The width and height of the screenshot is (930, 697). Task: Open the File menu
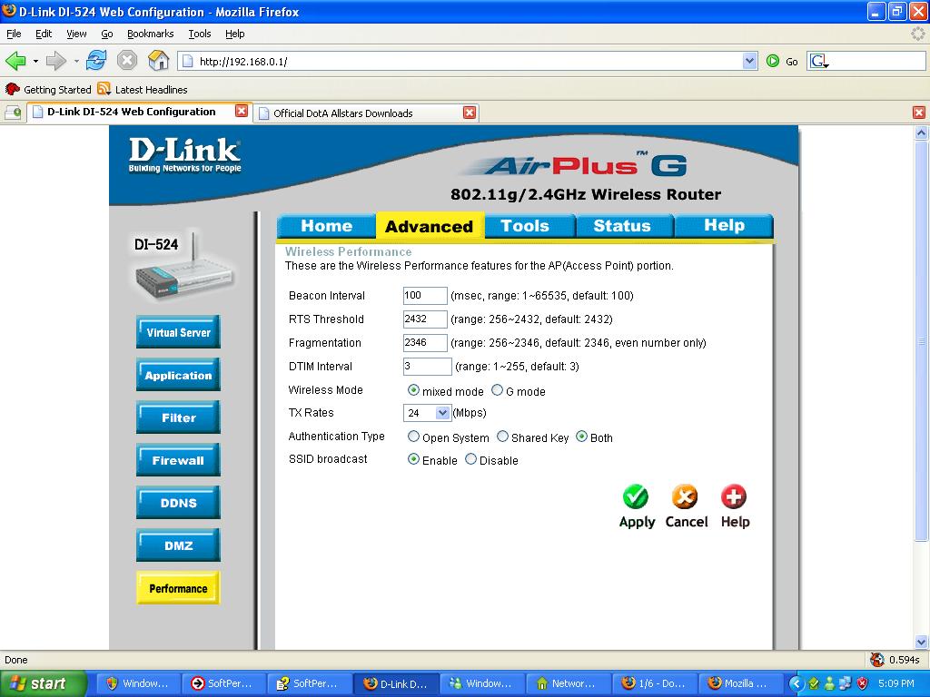click(x=14, y=34)
